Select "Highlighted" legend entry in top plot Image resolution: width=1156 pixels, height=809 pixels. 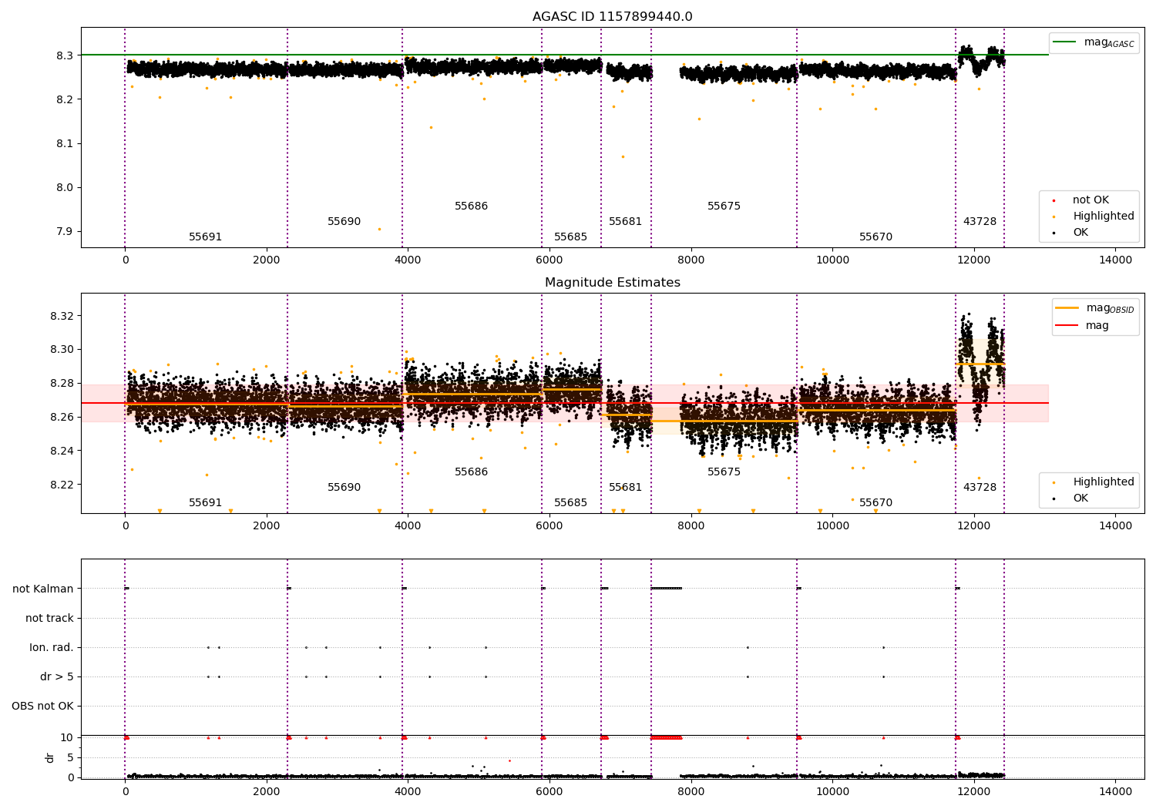[1104, 217]
